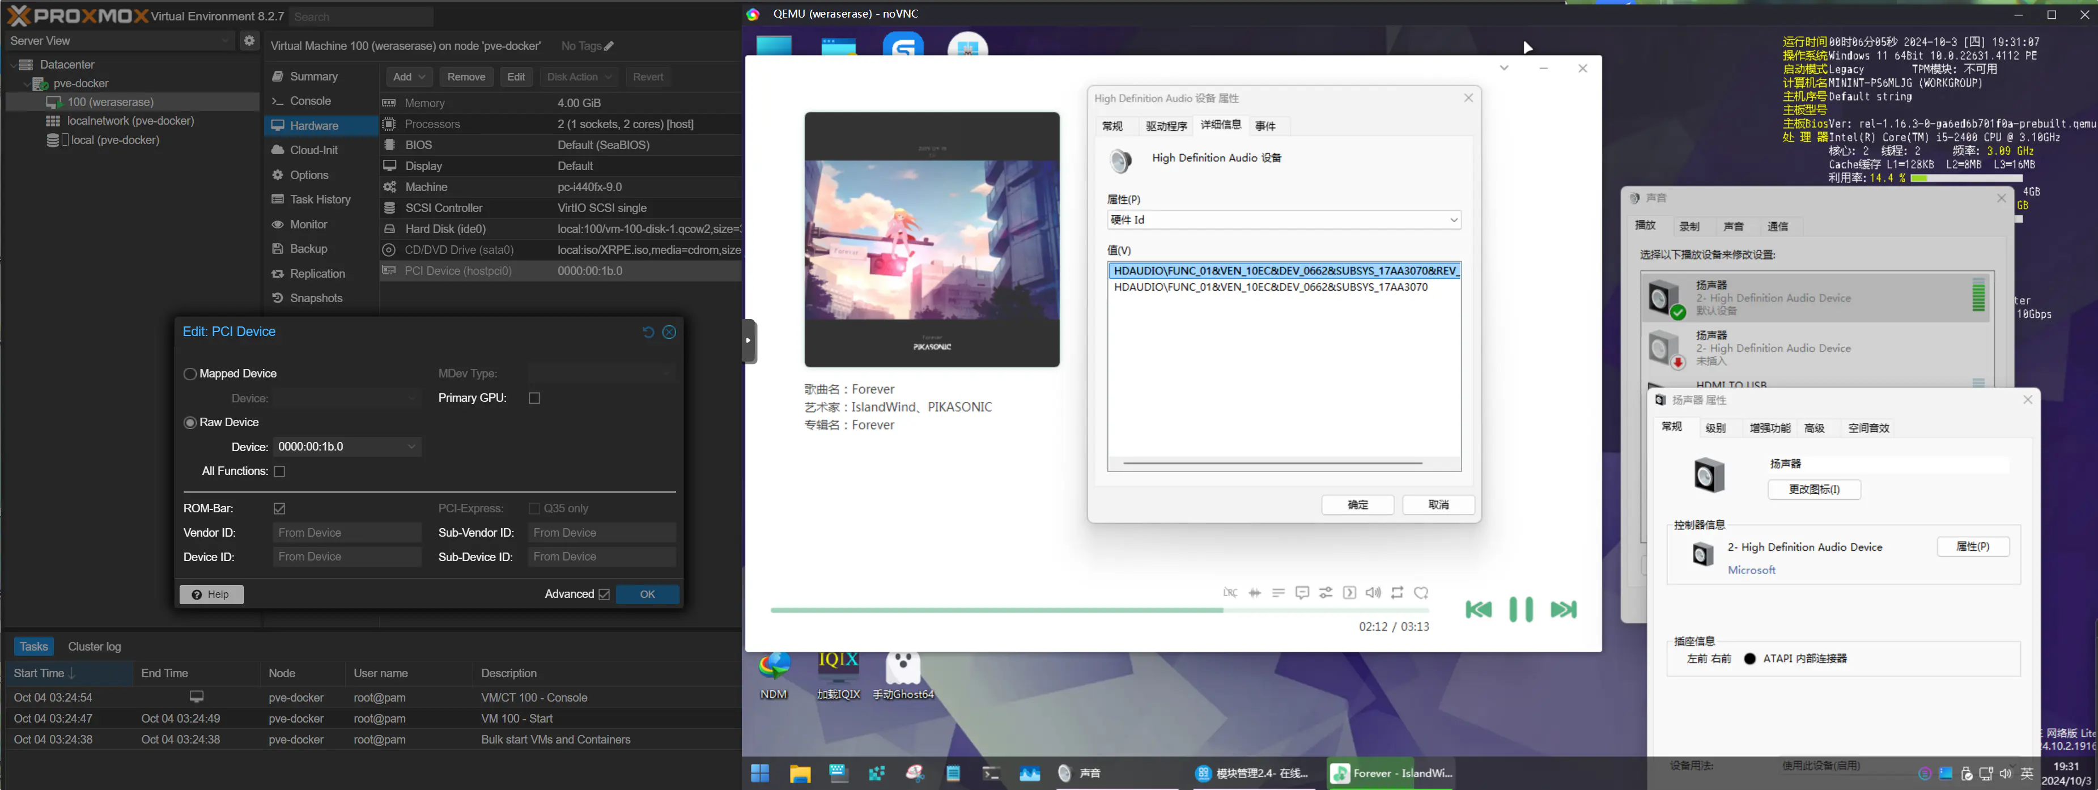Enable the All Functions checkbox

point(279,472)
